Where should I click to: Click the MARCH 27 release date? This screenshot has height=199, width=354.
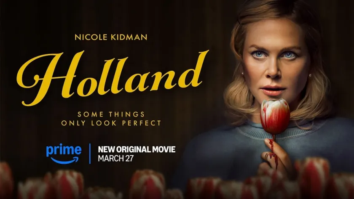point(115,159)
